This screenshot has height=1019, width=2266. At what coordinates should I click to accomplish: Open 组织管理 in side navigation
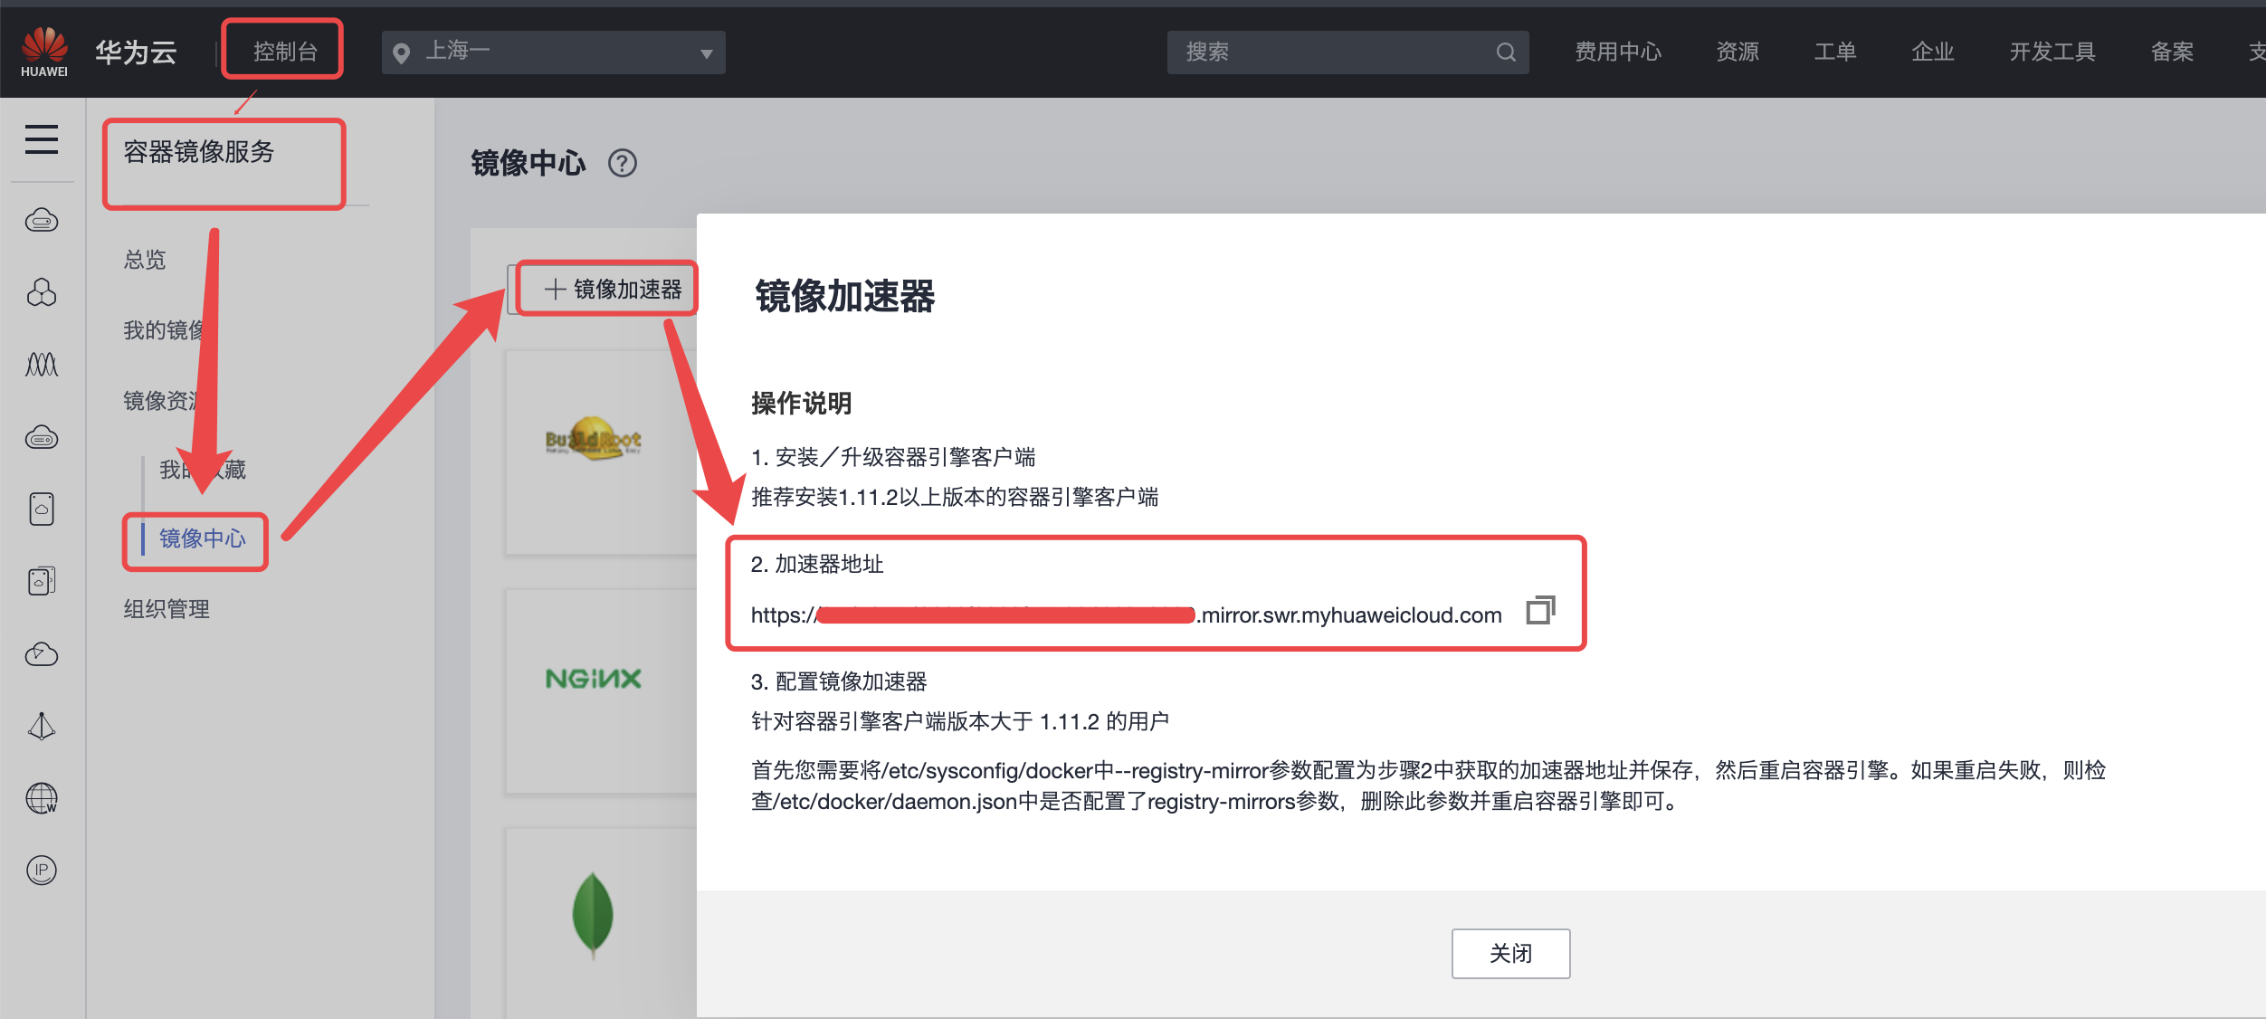click(167, 609)
